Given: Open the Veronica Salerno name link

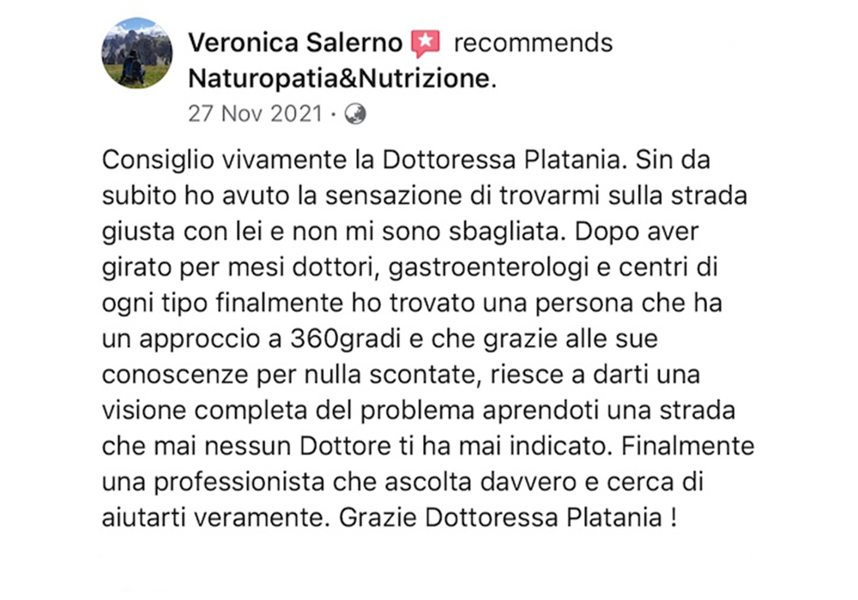Looking at the screenshot, I should pyautogui.click(x=295, y=43).
